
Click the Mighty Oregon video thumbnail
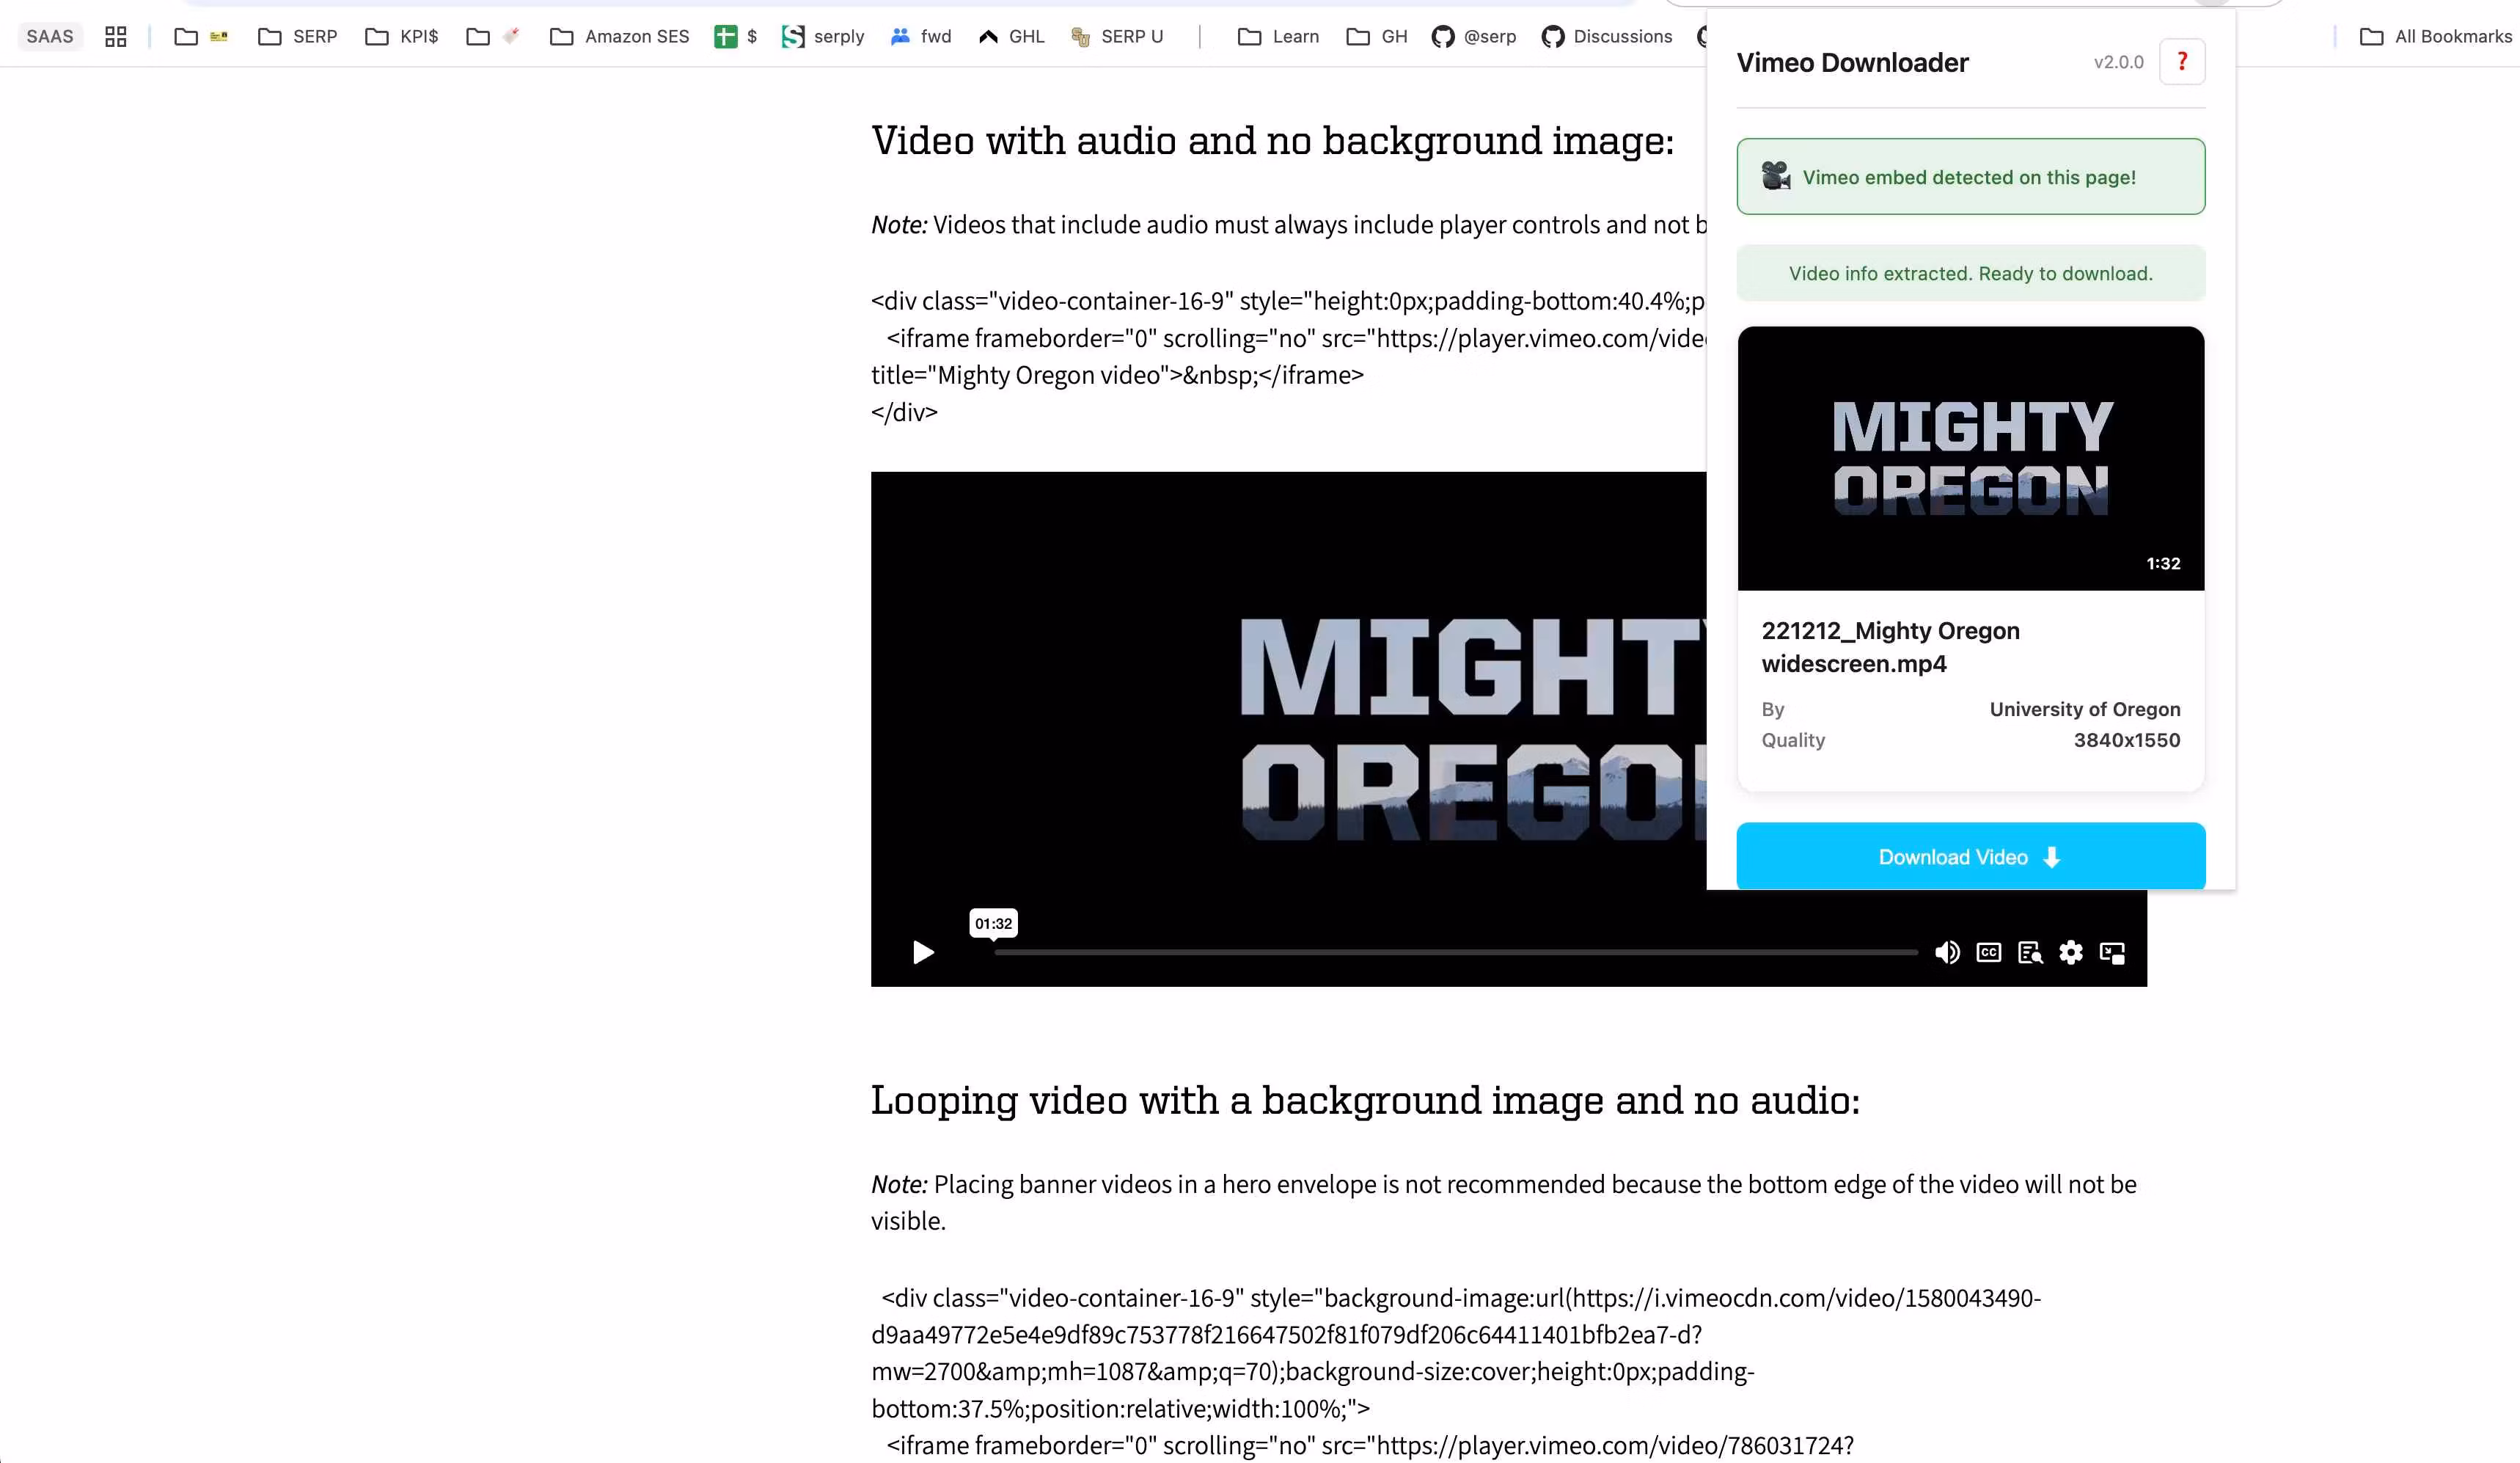1970,459
